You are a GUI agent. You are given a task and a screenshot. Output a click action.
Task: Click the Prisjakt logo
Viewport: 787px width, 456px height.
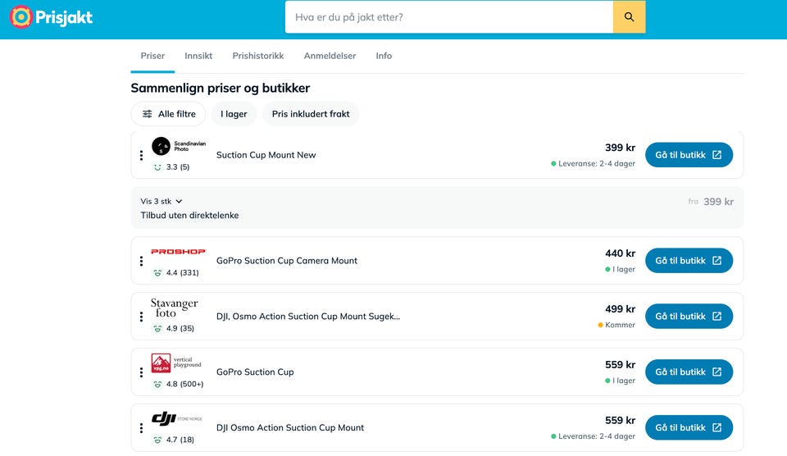coord(51,17)
